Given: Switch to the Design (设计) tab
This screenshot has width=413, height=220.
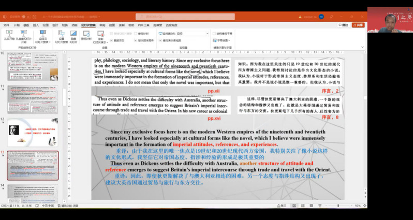Looking at the screenshot, I should pyautogui.click(x=55, y=25).
